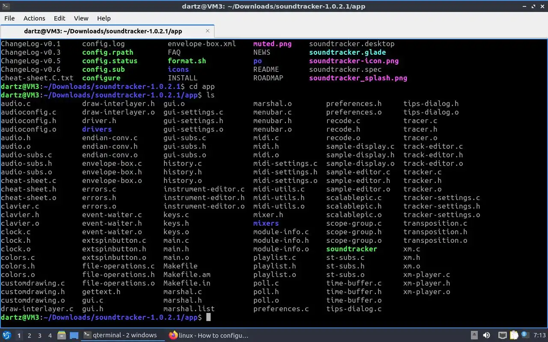Switch to workspace 3
Screen dimensions: 548x342
click(x=40, y=336)
